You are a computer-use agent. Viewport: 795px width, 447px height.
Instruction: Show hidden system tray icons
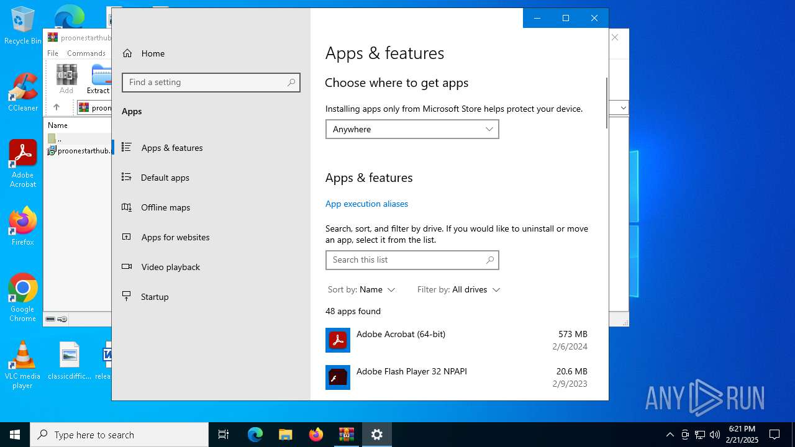[x=670, y=435]
